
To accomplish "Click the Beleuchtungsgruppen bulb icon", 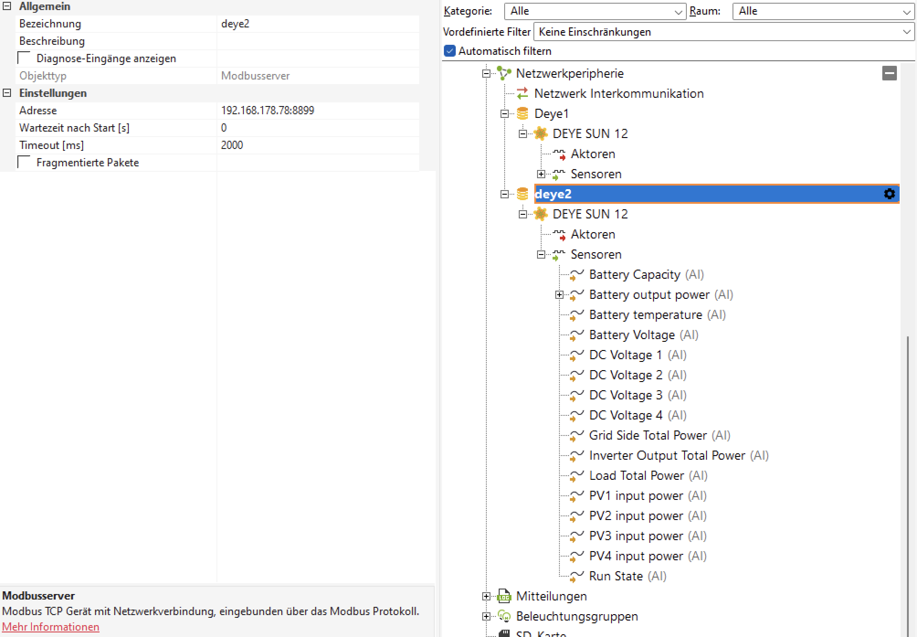I will coord(504,616).
